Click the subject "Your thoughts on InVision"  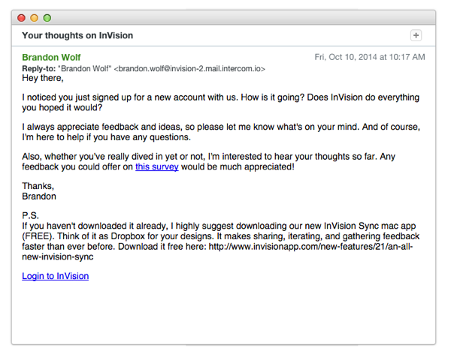coord(77,35)
